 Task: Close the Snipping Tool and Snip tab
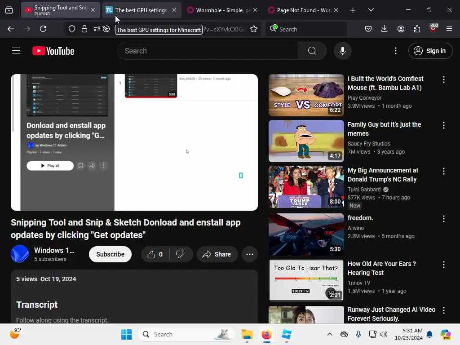tap(93, 10)
